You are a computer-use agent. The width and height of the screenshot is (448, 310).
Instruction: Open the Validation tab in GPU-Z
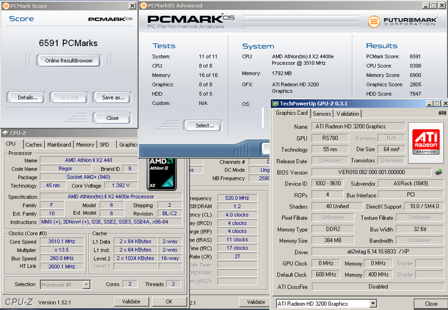point(347,114)
